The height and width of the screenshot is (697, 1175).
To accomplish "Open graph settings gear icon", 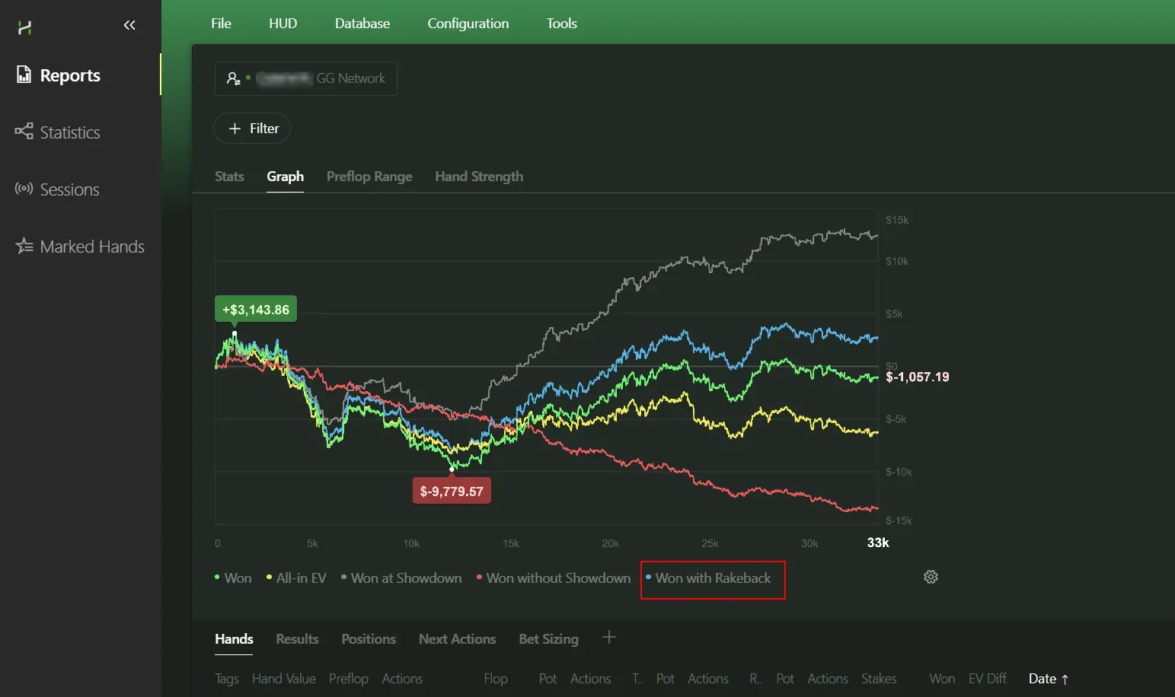I will point(931,577).
